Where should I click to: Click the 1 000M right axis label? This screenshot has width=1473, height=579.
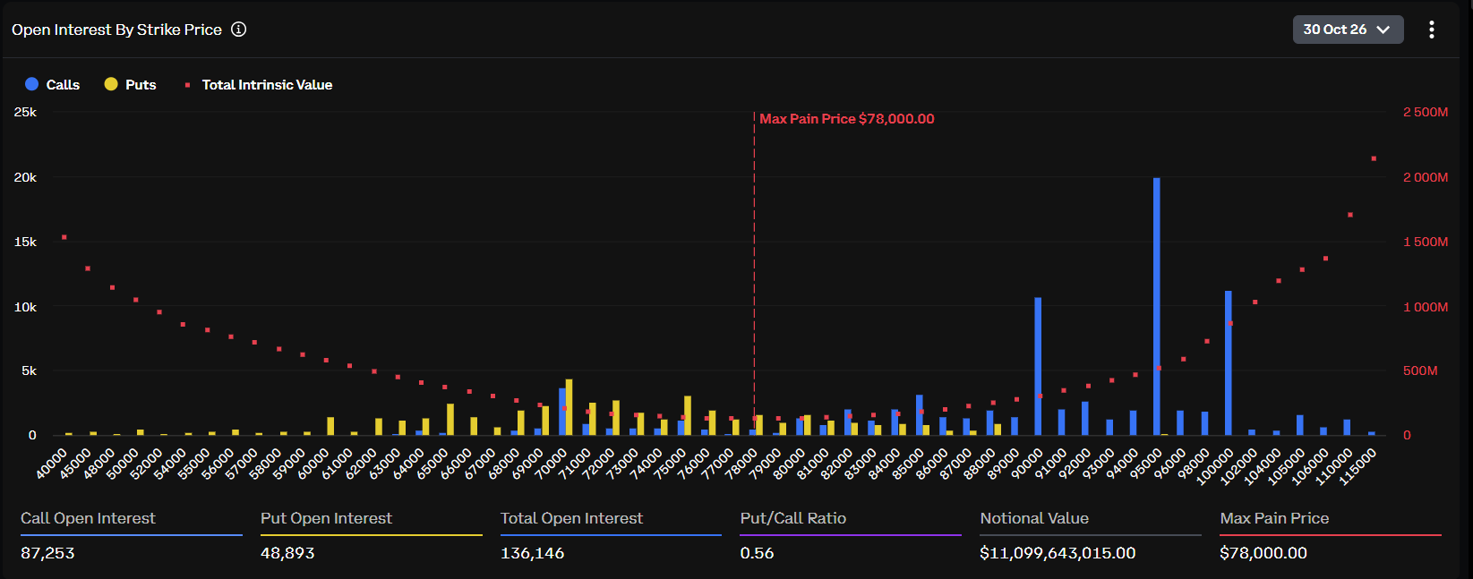1426,307
